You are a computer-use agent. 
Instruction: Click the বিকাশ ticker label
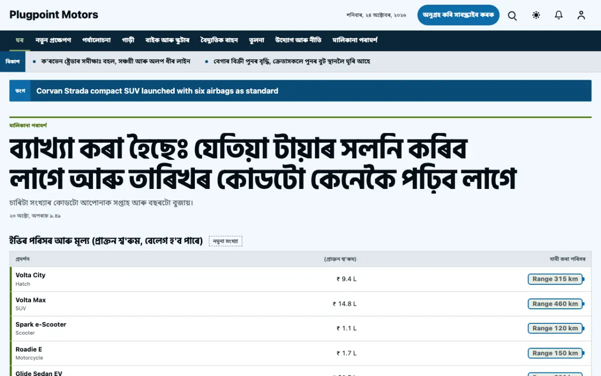coord(13,62)
